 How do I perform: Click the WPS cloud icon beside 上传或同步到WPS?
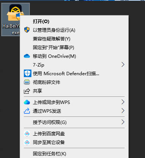[x=27, y=102]
